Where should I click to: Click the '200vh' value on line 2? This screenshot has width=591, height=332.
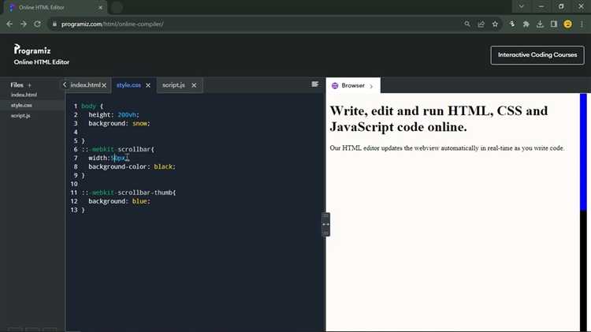pyautogui.click(x=127, y=114)
